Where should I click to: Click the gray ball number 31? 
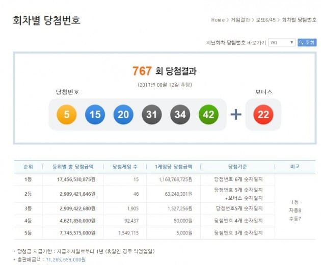(152, 115)
